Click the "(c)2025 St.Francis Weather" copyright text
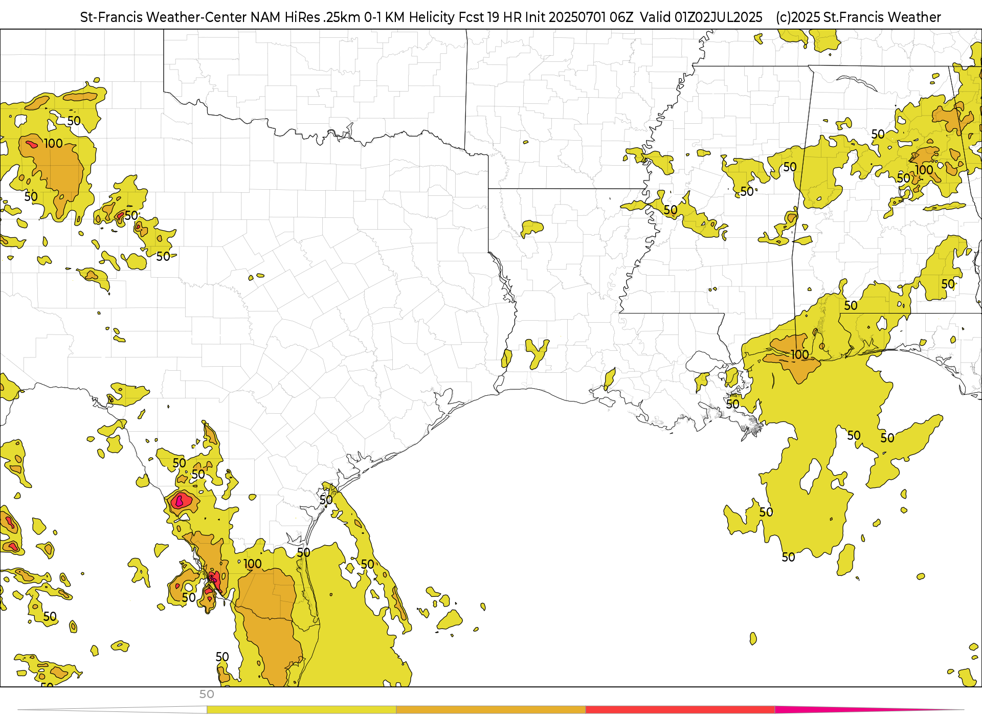The width and height of the screenshot is (982, 716). [x=858, y=17]
